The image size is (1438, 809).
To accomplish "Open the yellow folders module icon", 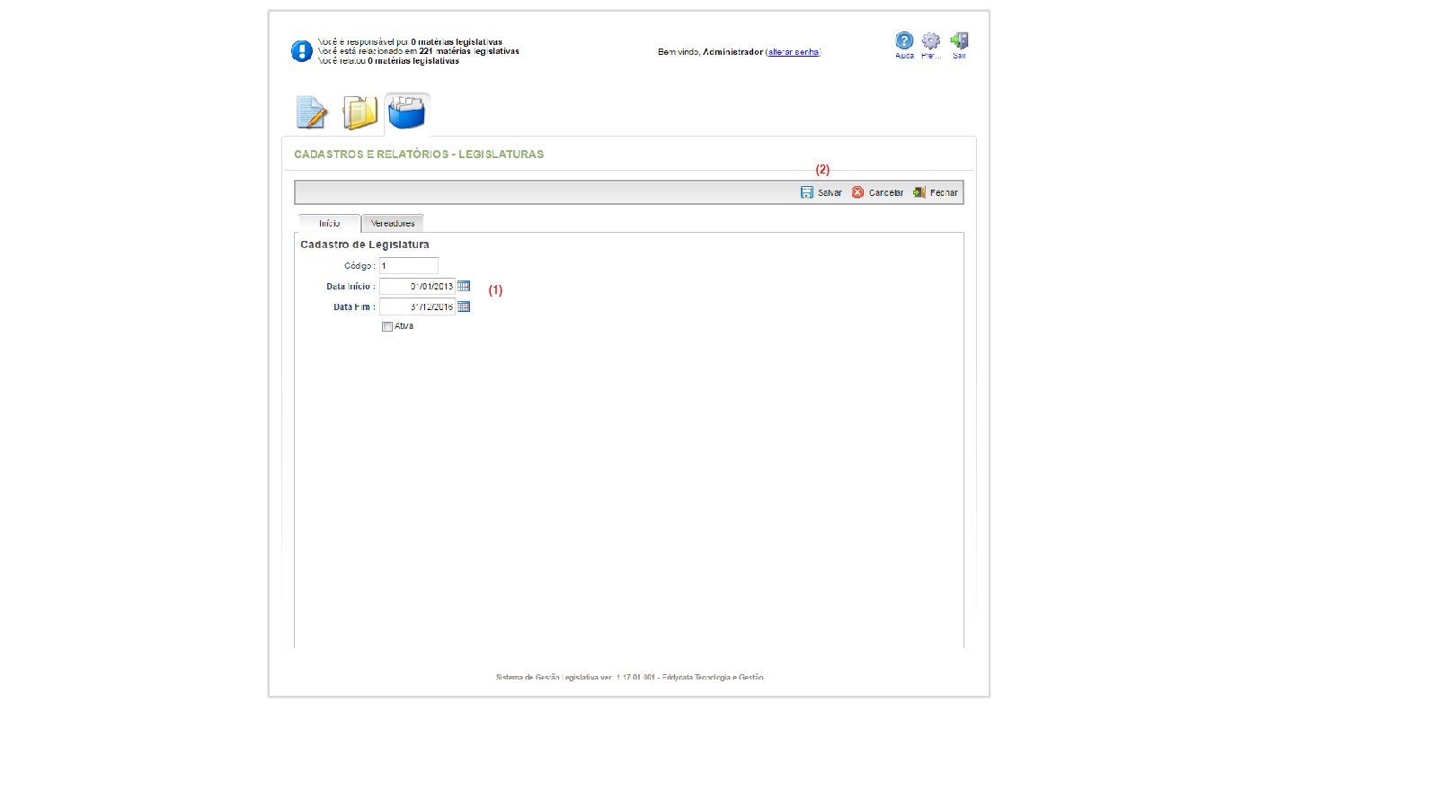I will click(359, 113).
